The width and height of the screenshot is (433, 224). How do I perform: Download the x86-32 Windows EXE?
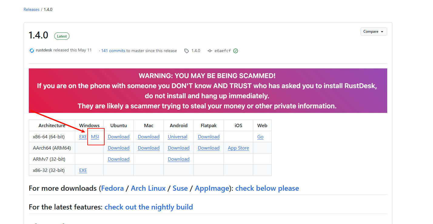[x=83, y=170]
